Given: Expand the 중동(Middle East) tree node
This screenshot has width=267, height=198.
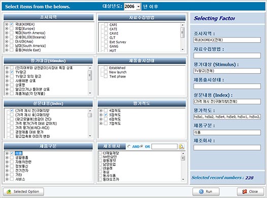Looking at the screenshot, I should coord(7,50).
